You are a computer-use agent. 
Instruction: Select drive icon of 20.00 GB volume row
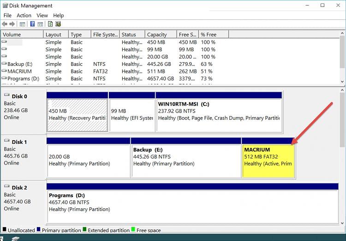click(4, 56)
